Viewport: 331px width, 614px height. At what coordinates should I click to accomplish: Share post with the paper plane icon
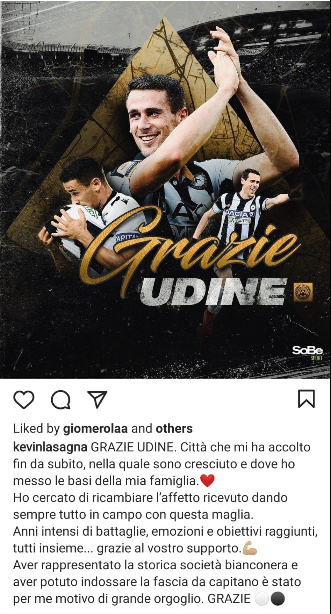[96, 400]
